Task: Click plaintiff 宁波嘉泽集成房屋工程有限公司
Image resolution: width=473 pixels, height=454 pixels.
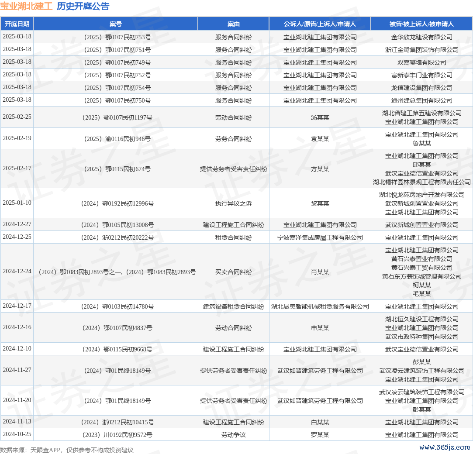Action: tap(320, 237)
